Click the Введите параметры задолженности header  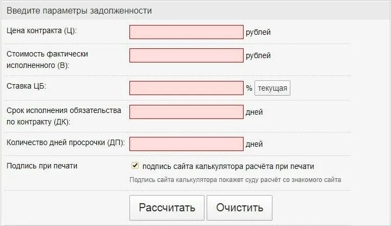click(x=79, y=11)
